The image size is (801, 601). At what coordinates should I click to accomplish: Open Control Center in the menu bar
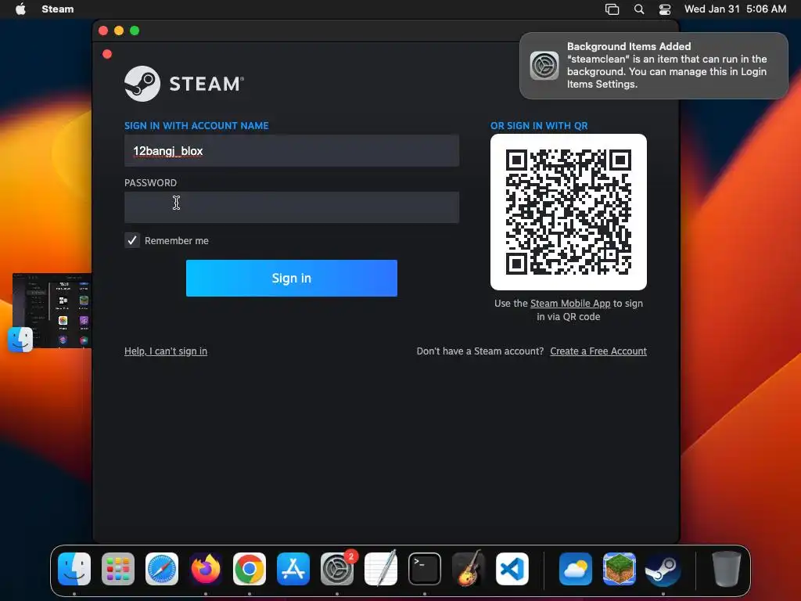click(x=665, y=9)
